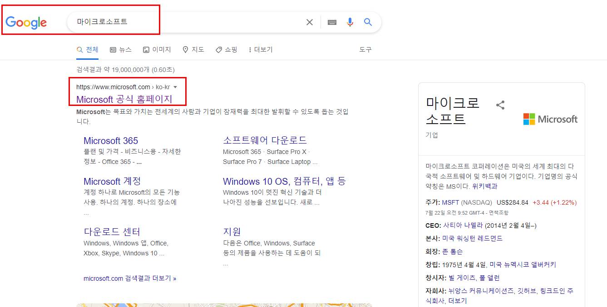Expand the 더보기 menu

261,50
